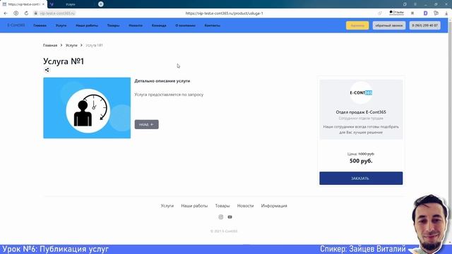
Task: Open the browser menu icon in title bar
Action: (415, 4)
